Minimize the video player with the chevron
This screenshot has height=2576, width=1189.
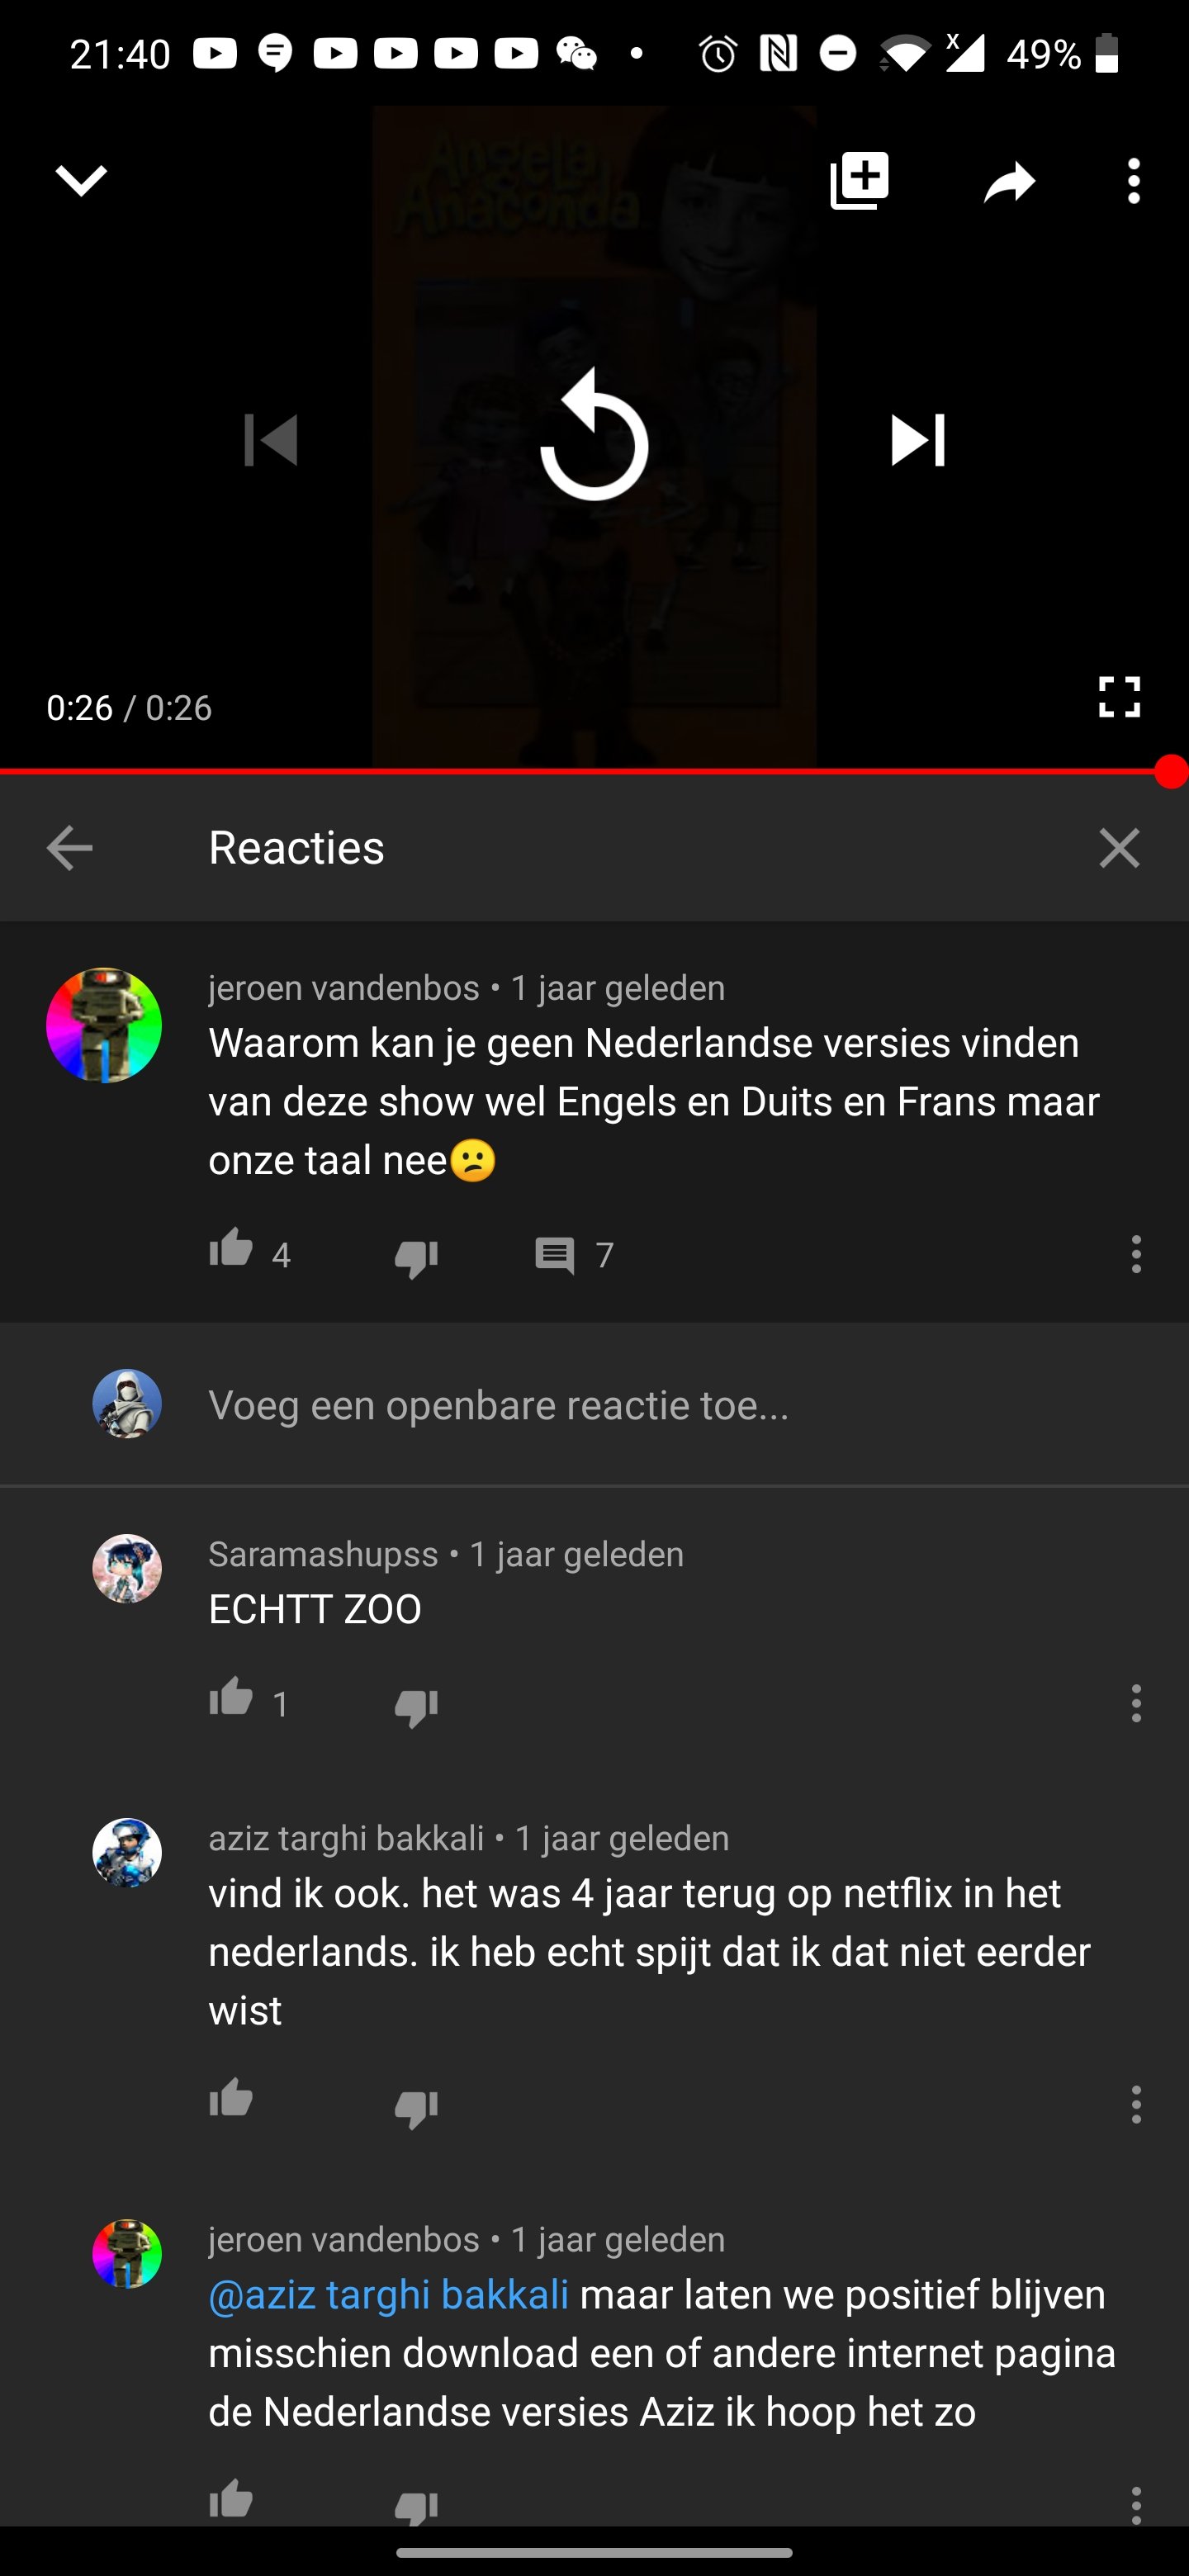(x=81, y=181)
